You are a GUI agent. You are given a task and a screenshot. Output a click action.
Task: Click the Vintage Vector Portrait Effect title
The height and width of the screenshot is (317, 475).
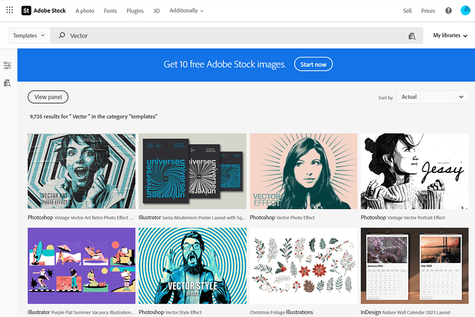(403, 217)
